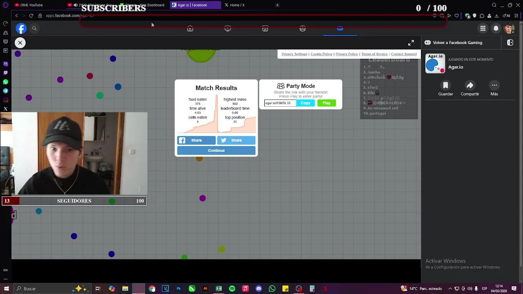Open Instagram in Opera sidebar

click(5, 100)
